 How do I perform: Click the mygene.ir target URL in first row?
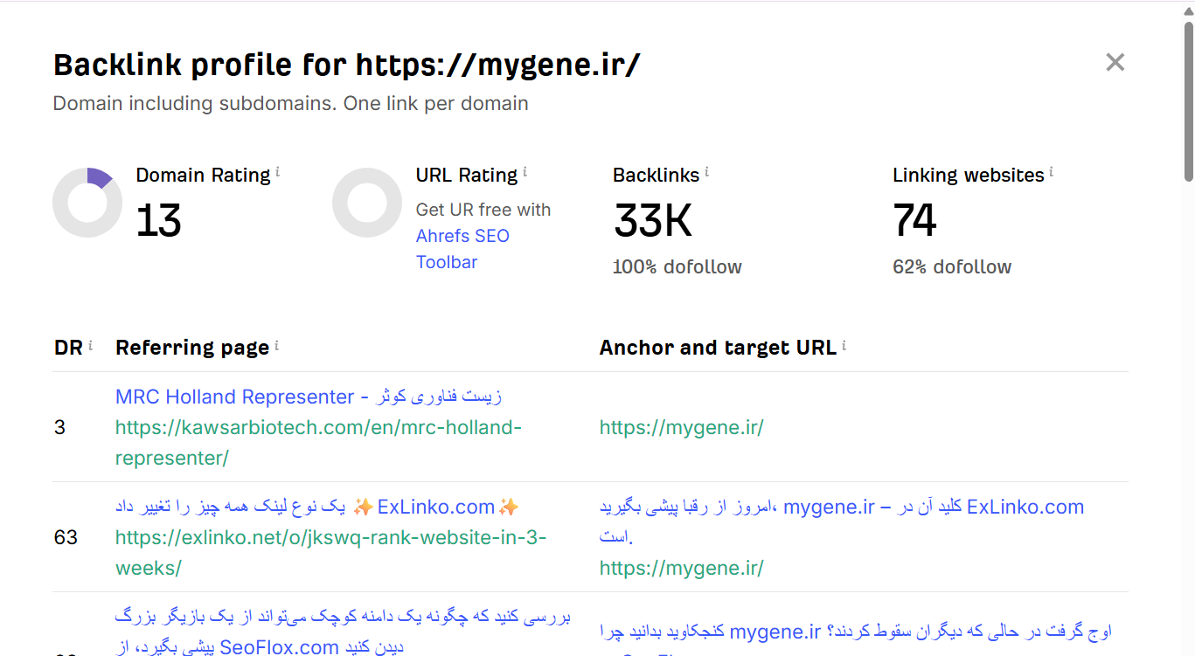tap(682, 428)
